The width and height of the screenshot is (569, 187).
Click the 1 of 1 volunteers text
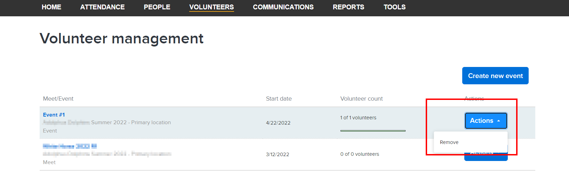[358, 118]
